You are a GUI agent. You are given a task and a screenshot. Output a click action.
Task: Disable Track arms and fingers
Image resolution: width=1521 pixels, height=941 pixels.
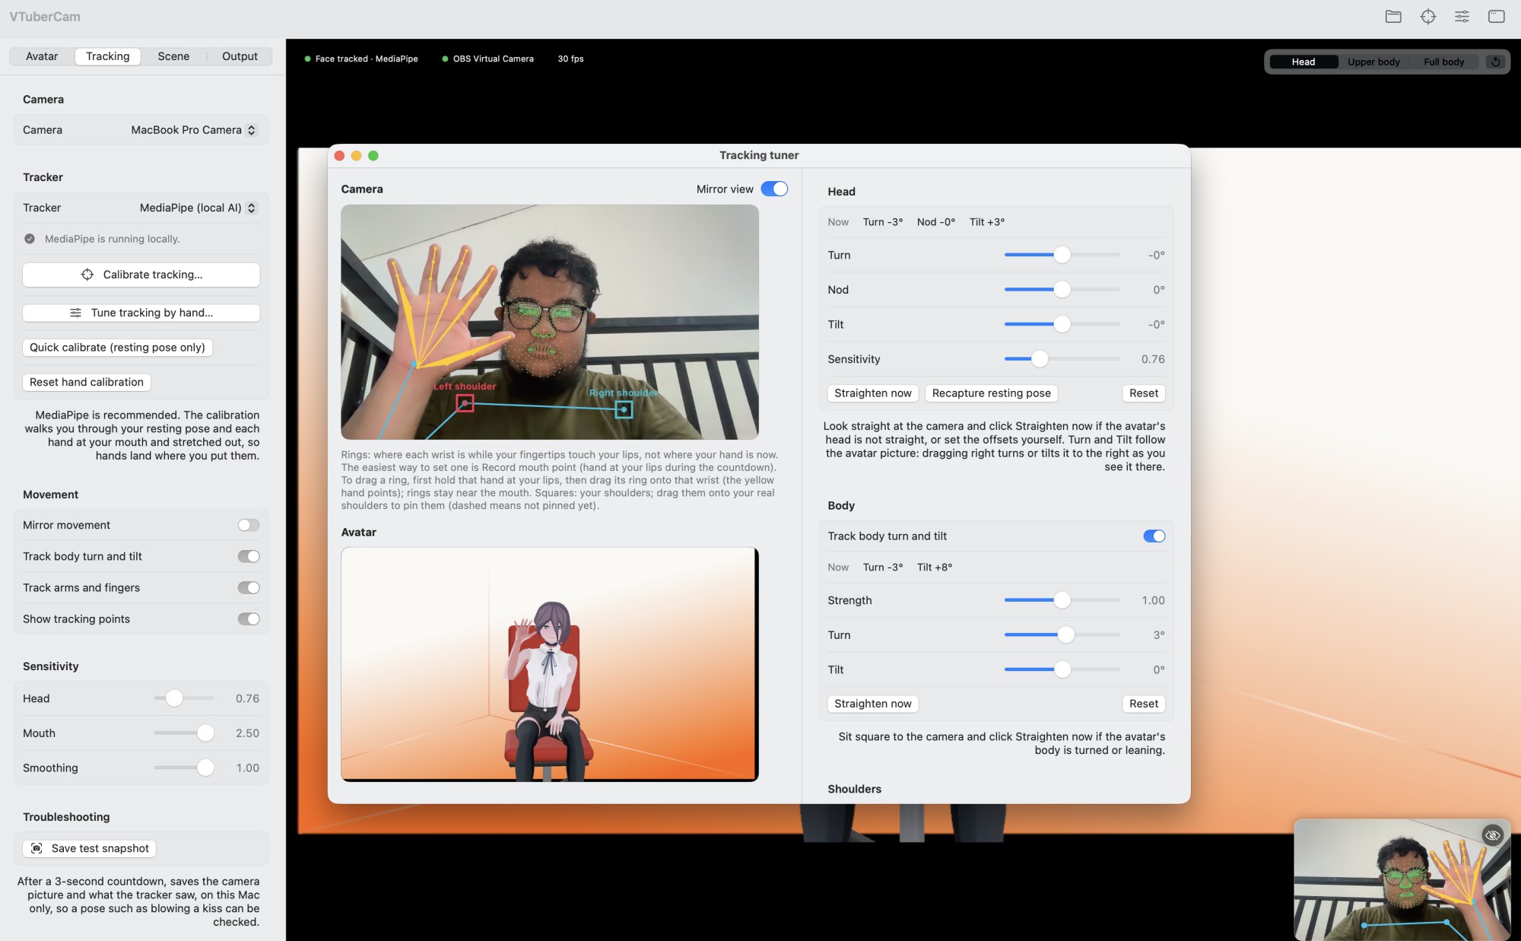[249, 587]
